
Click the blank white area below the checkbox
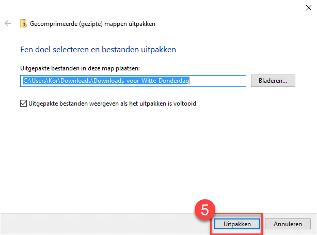pyautogui.click(x=155, y=155)
